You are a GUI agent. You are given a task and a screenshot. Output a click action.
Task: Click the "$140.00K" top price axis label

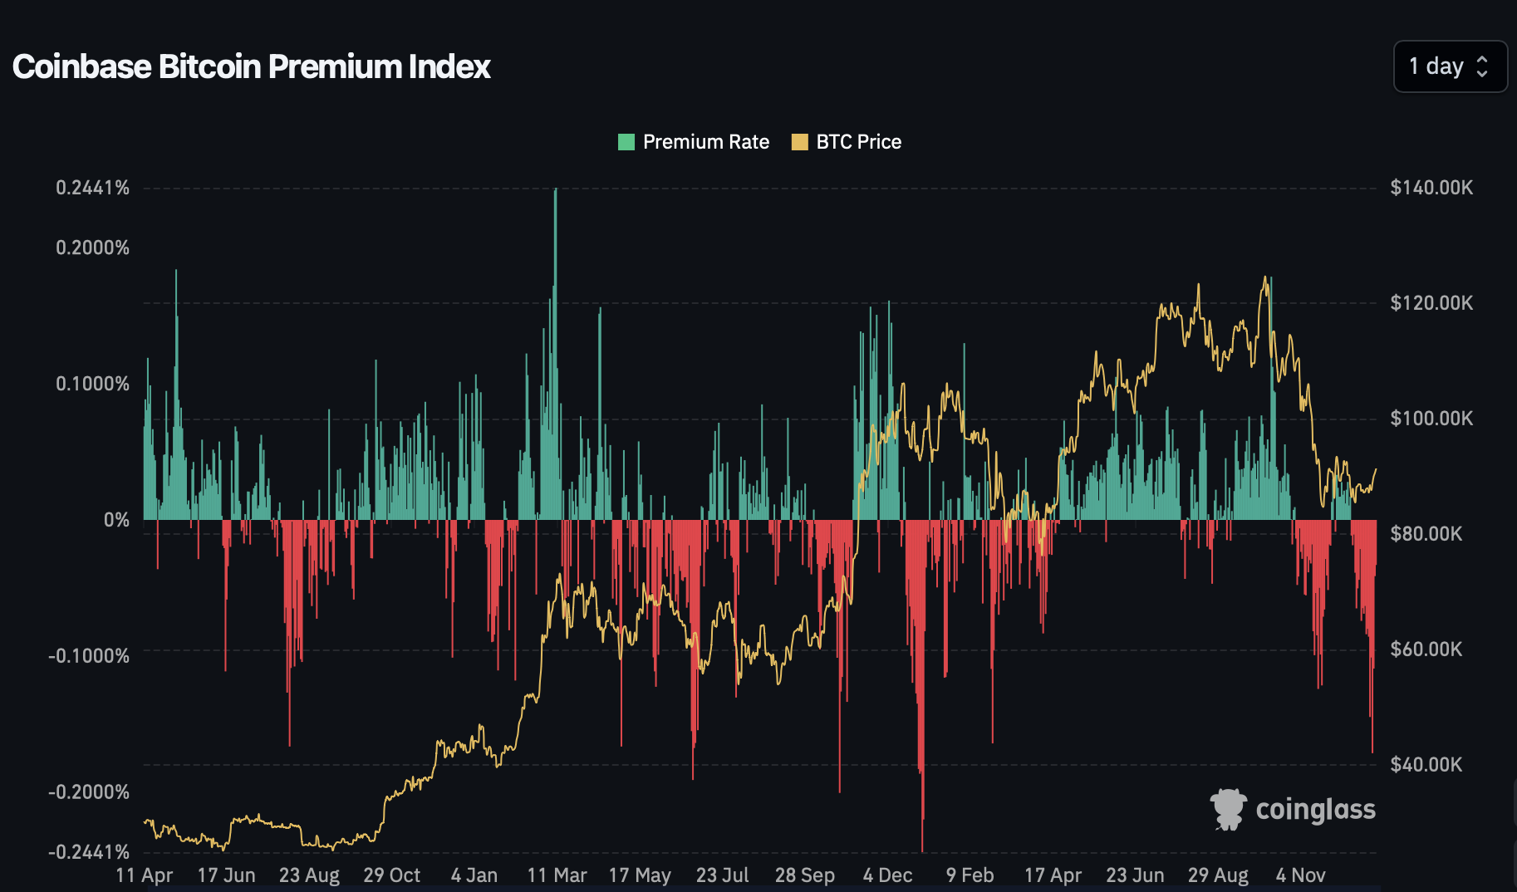tap(1431, 188)
